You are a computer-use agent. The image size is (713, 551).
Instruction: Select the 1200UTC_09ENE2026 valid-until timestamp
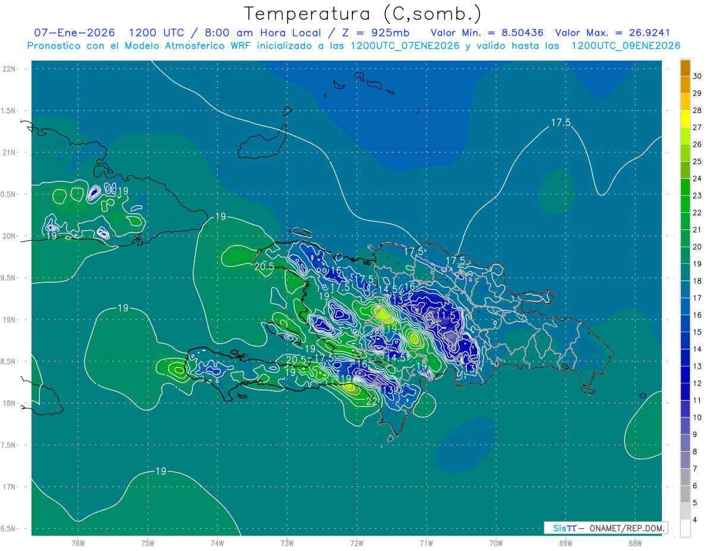point(626,46)
